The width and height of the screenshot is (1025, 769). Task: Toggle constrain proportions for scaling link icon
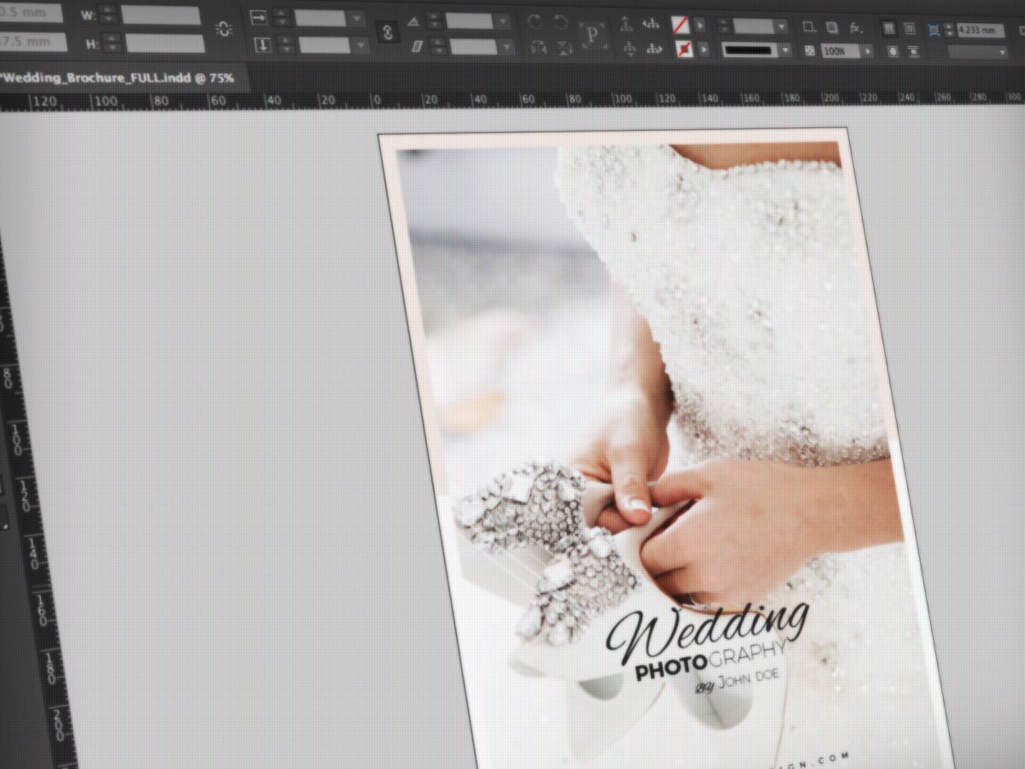tap(388, 32)
